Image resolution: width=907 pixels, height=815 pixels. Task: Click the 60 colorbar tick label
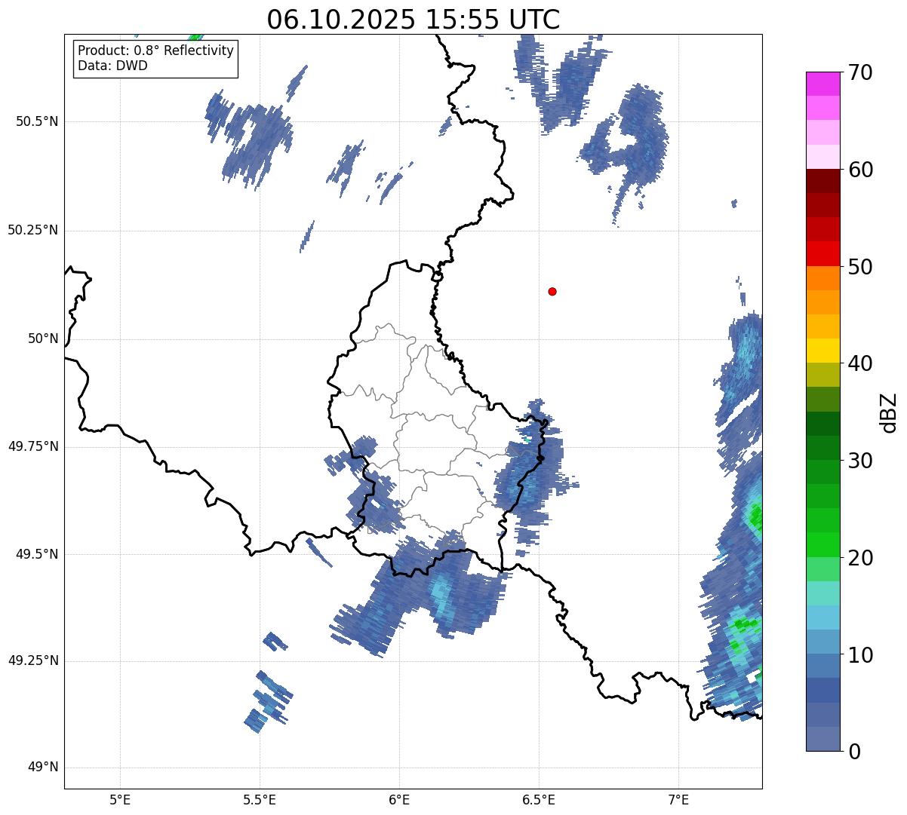tap(860, 170)
